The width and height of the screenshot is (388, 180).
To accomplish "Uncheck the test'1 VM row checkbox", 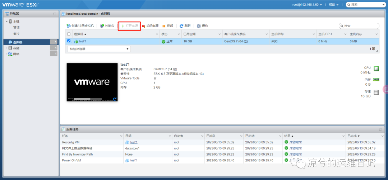I will click(69, 41).
